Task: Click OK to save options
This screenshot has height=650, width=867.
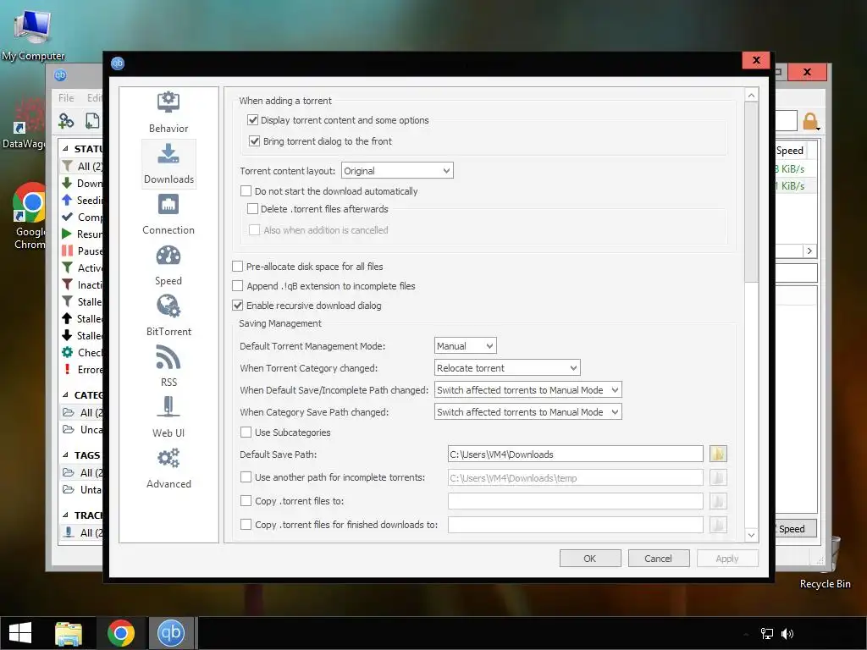Action: pos(590,559)
